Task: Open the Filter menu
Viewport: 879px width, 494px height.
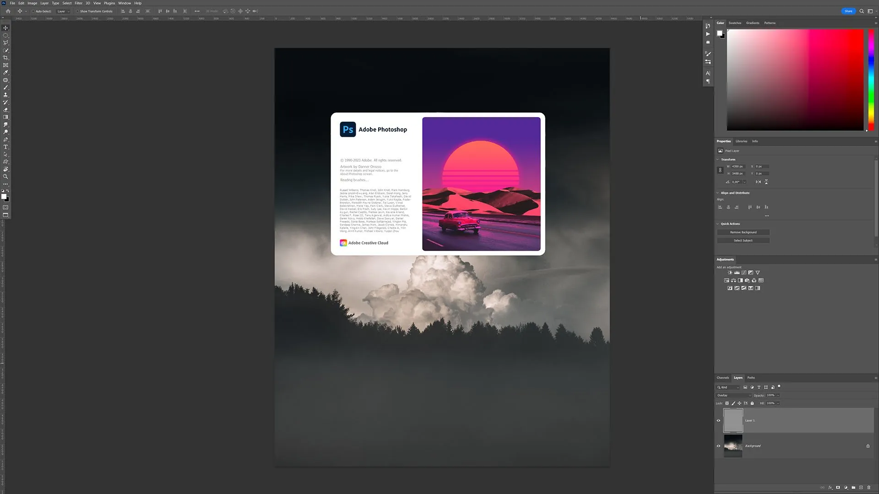Action: pos(78,3)
